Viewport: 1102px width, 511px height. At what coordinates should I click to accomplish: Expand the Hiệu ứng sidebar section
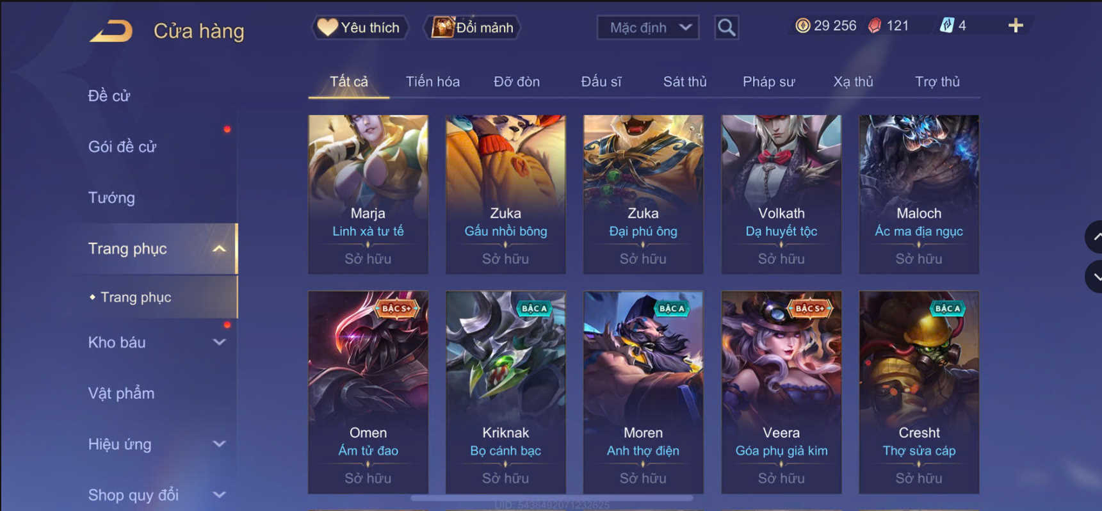[219, 444]
